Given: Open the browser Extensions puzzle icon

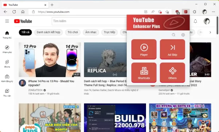Looking at the screenshot, I should [195, 12].
